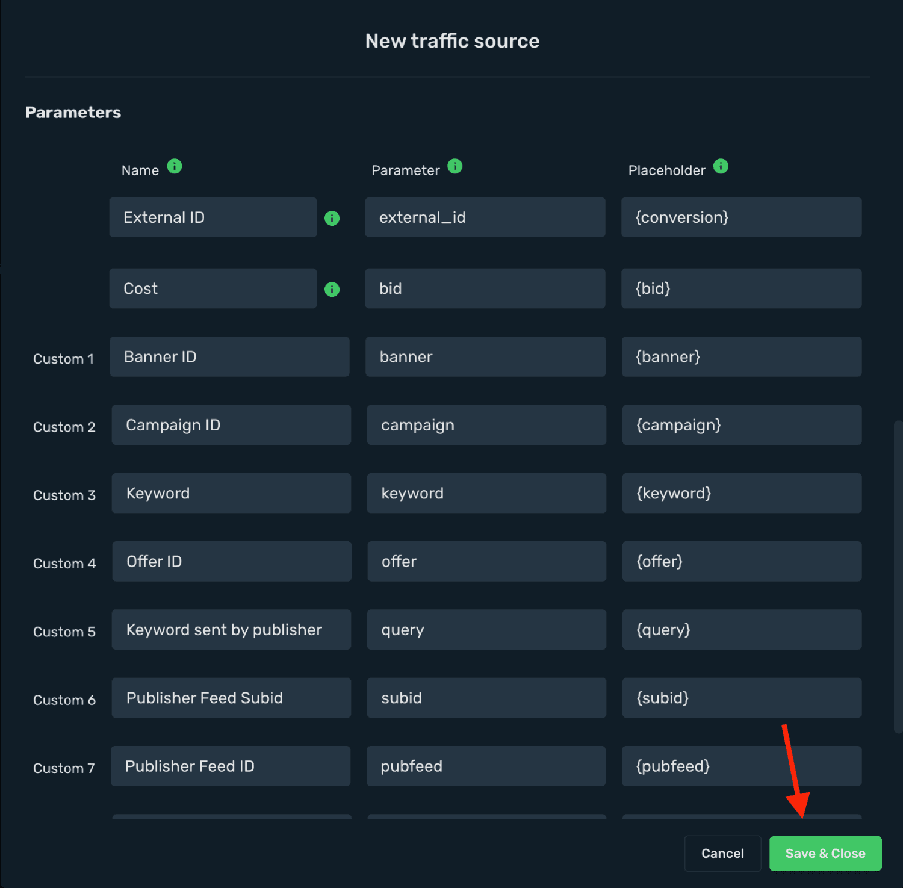Screen dimensions: 903x888
Task: Click the Custom 4 row label
Action: [x=64, y=564]
